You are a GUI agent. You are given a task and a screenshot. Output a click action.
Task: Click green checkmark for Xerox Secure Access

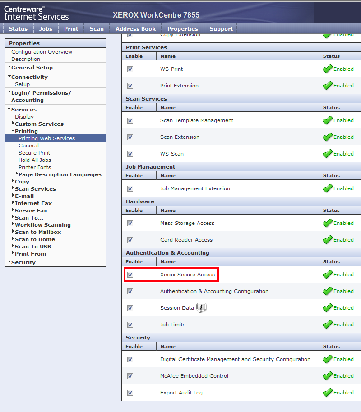[327, 275]
